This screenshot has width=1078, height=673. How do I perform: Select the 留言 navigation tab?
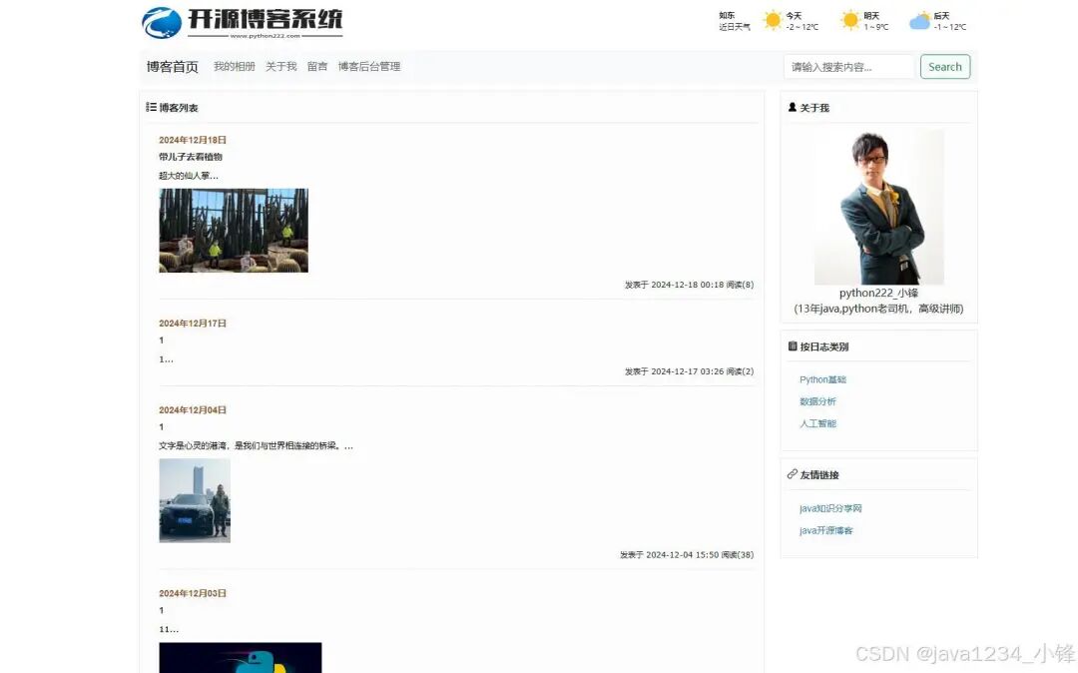point(316,66)
